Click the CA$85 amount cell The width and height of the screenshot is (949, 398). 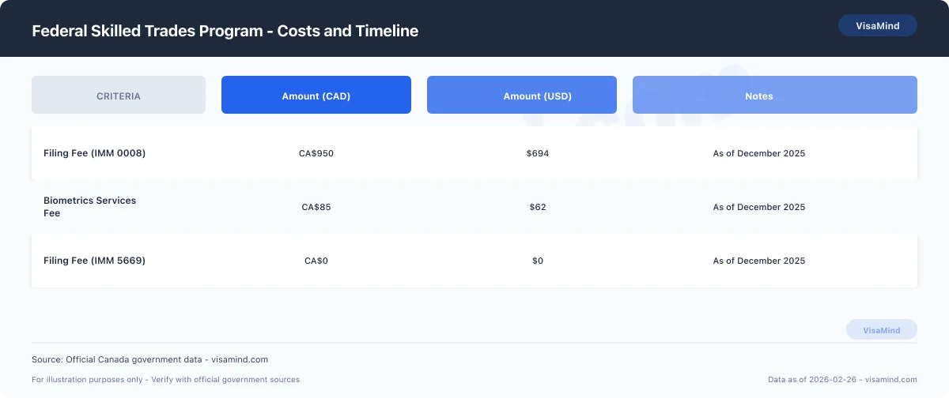coord(316,207)
